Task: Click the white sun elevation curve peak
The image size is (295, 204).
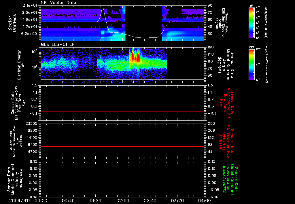Action: (x=103, y=9)
